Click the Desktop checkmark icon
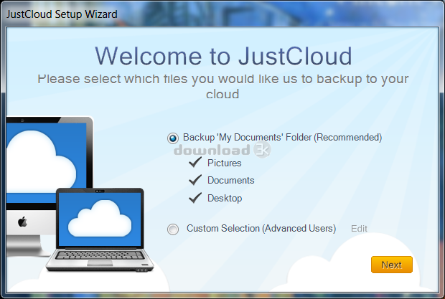The height and width of the screenshot is (299, 445). [x=195, y=198]
